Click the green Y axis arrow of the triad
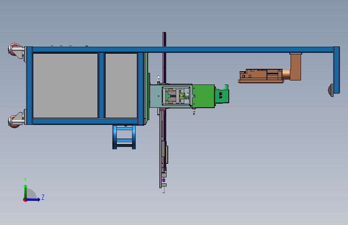This screenshot has width=348, height=225. 26,191
